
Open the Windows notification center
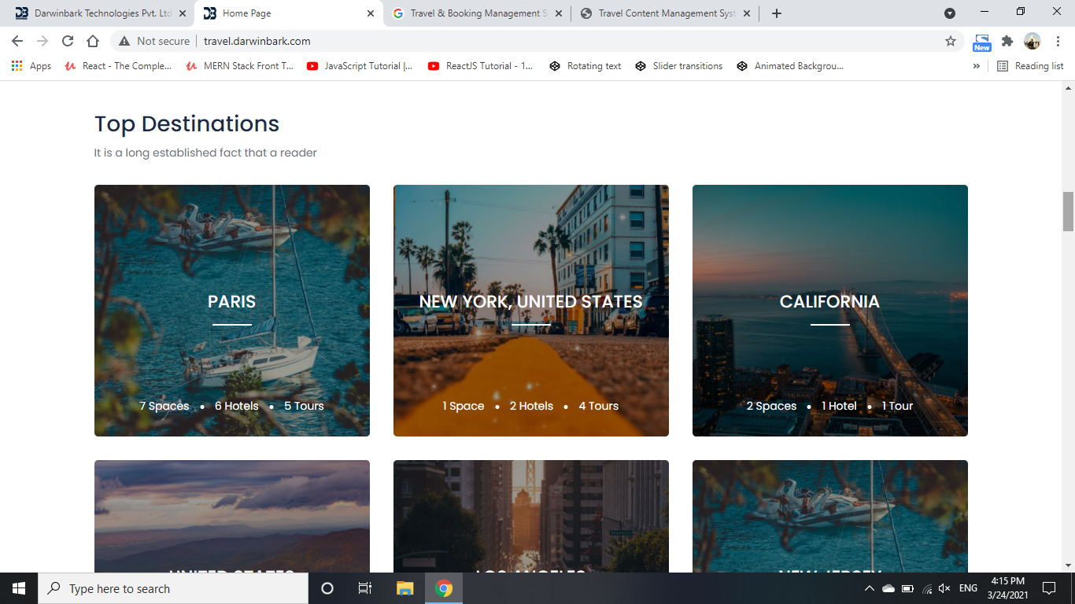1048,588
